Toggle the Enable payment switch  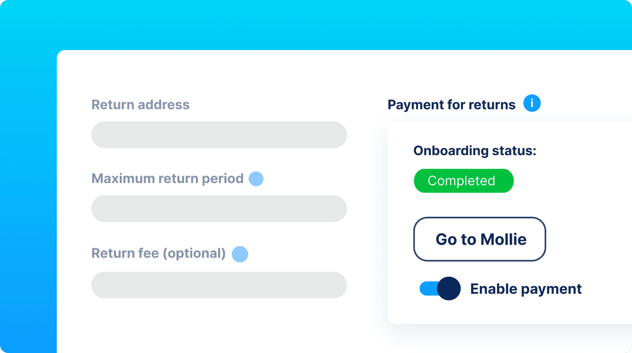pos(440,289)
